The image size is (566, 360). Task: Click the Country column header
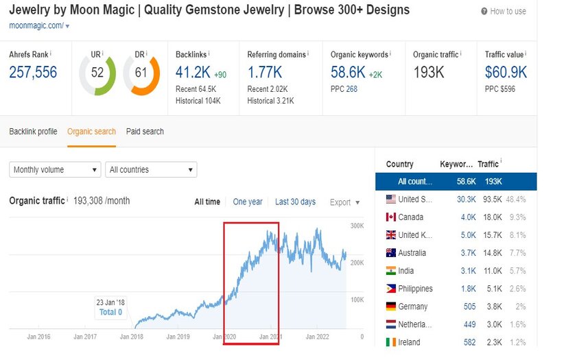point(399,165)
